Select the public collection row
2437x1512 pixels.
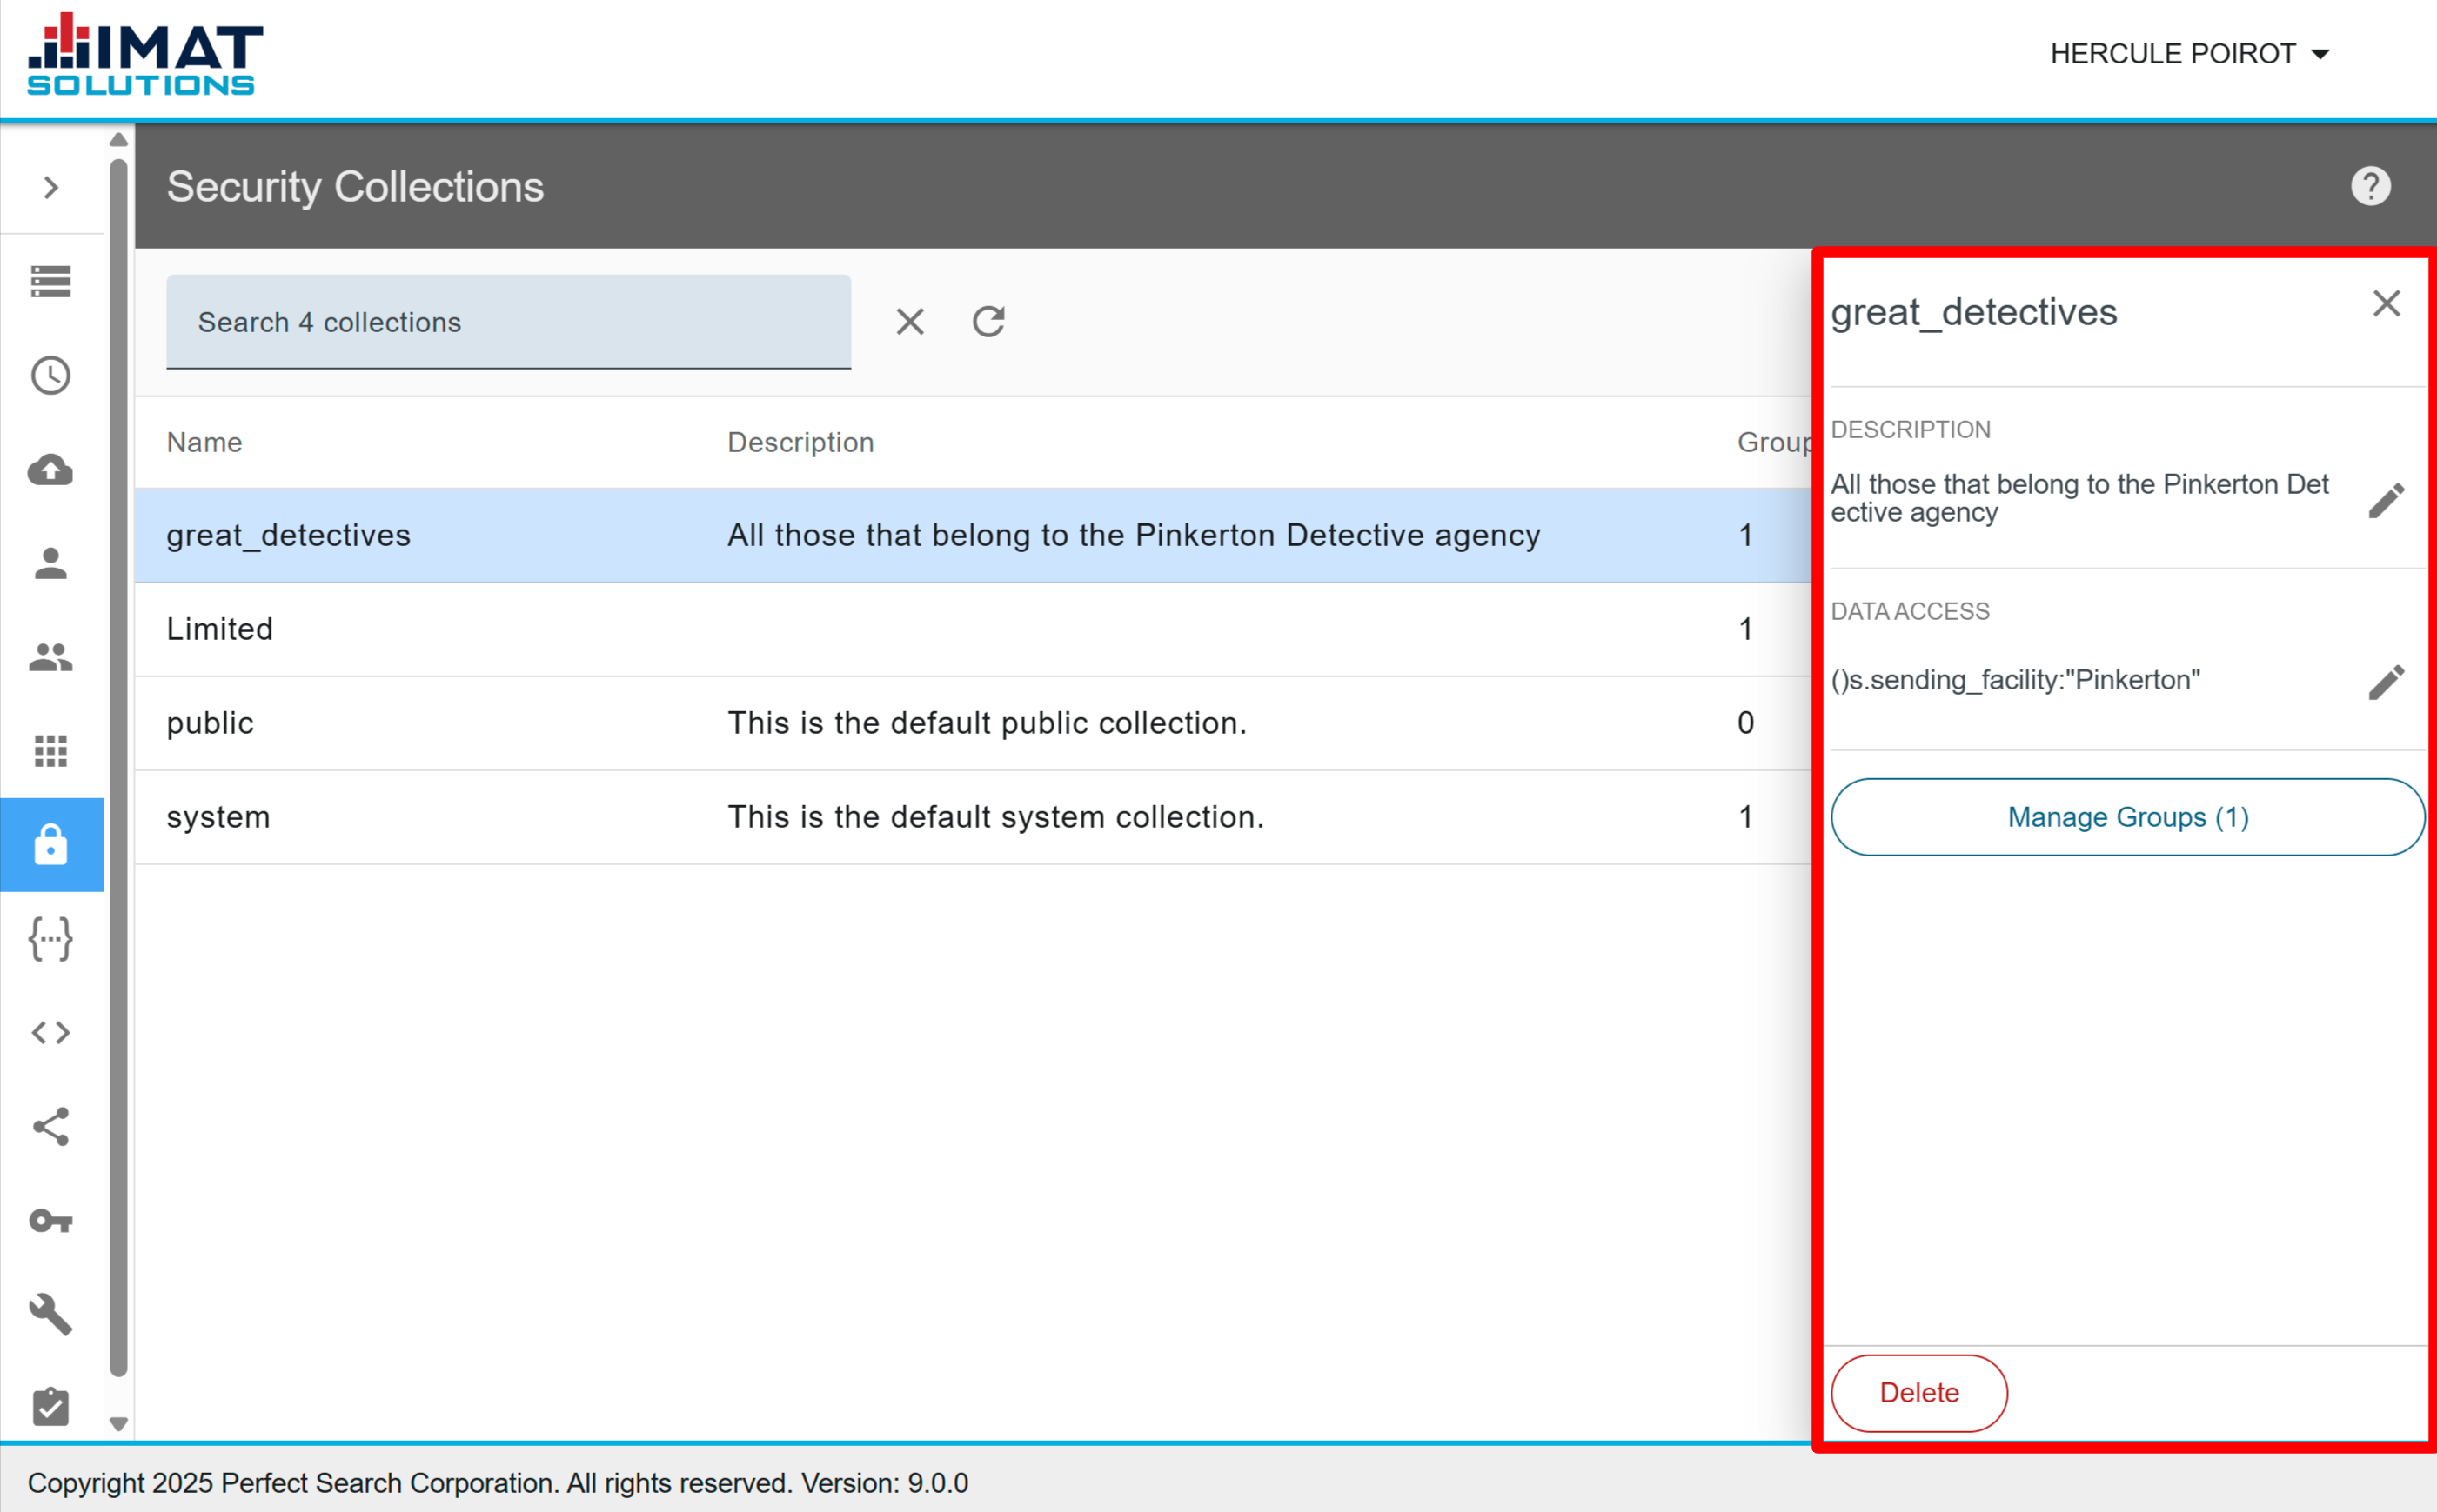coord(974,723)
